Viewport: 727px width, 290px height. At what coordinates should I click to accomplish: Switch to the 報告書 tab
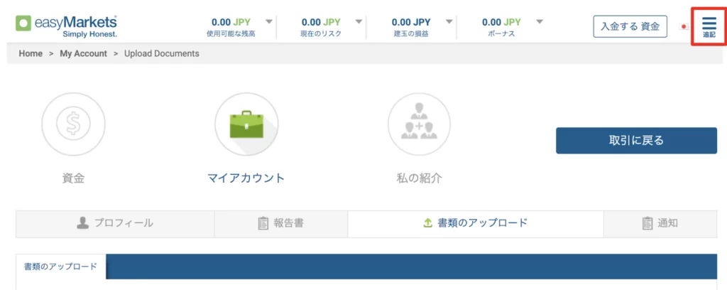click(280, 223)
